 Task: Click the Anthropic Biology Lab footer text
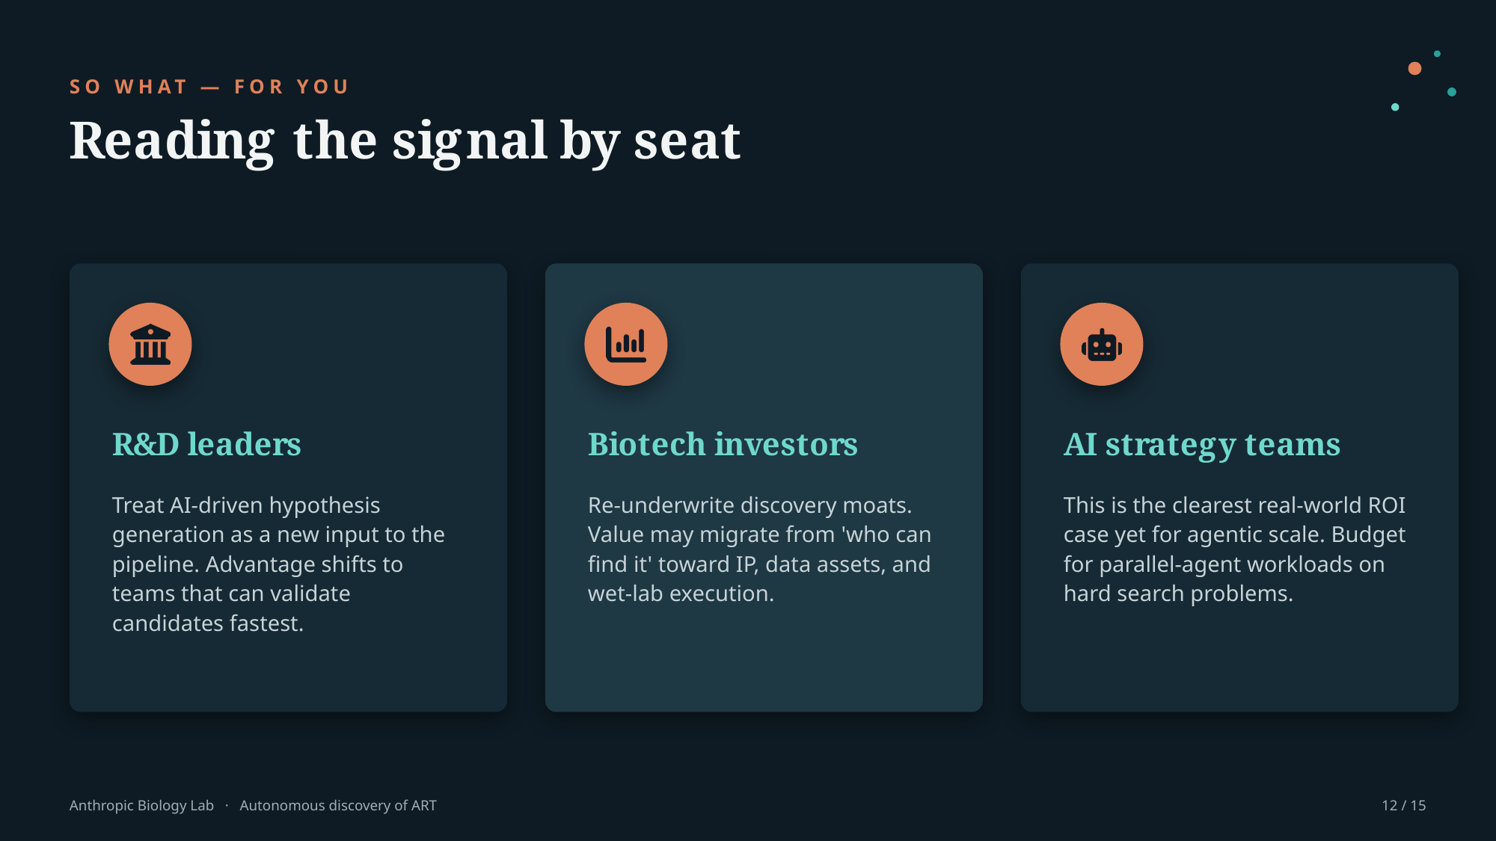click(x=141, y=806)
